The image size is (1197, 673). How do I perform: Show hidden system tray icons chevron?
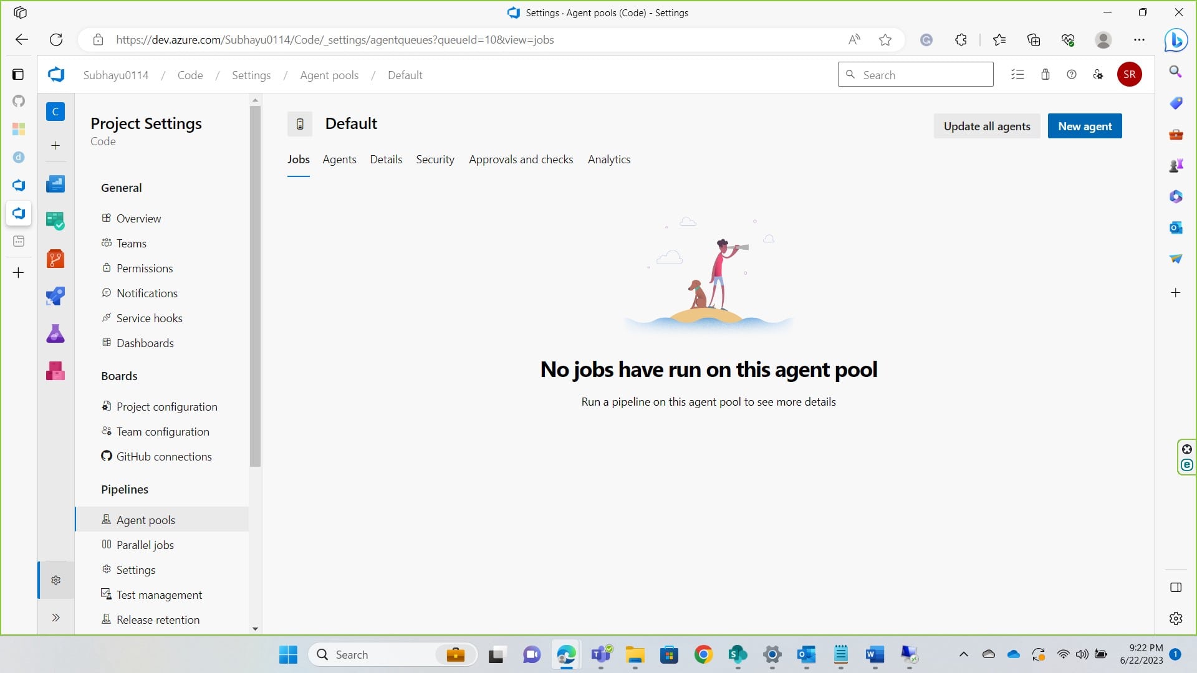tap(963, 654)
